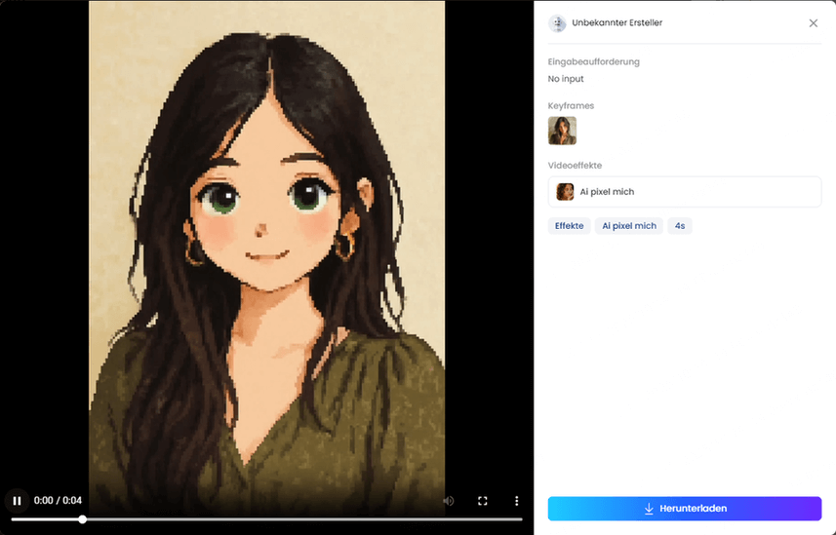Select the keyframe portrait thumbnail

coord(562,131)
